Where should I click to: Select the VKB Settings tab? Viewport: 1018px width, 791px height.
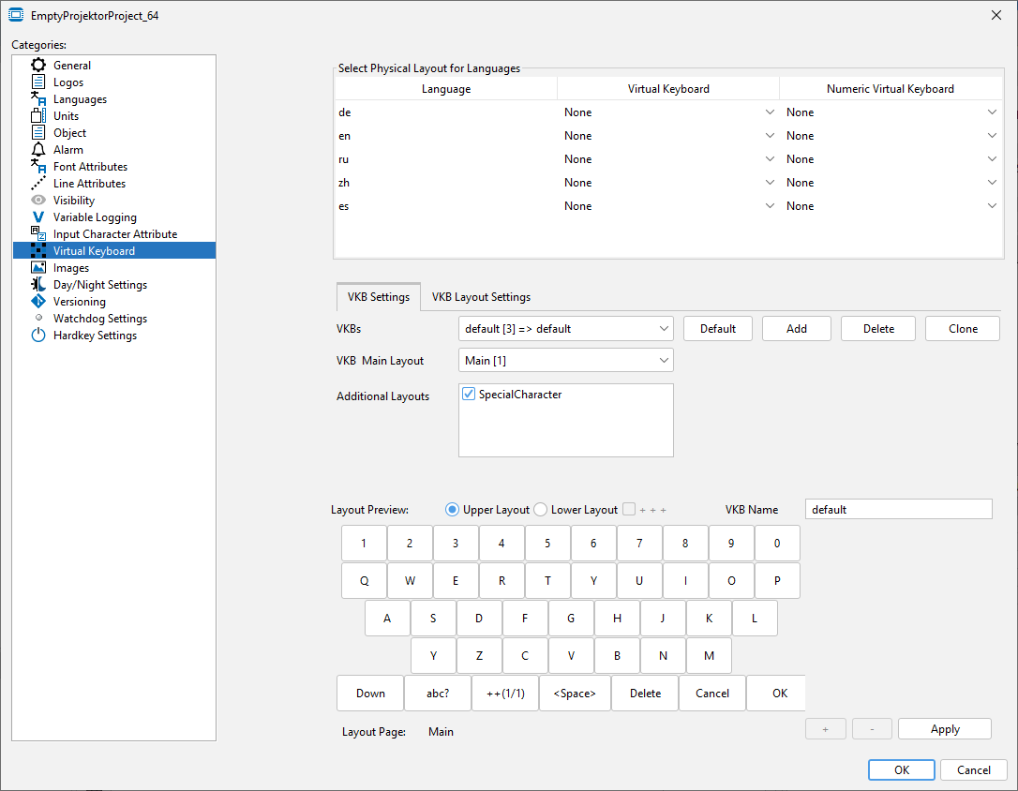[379, 297]
